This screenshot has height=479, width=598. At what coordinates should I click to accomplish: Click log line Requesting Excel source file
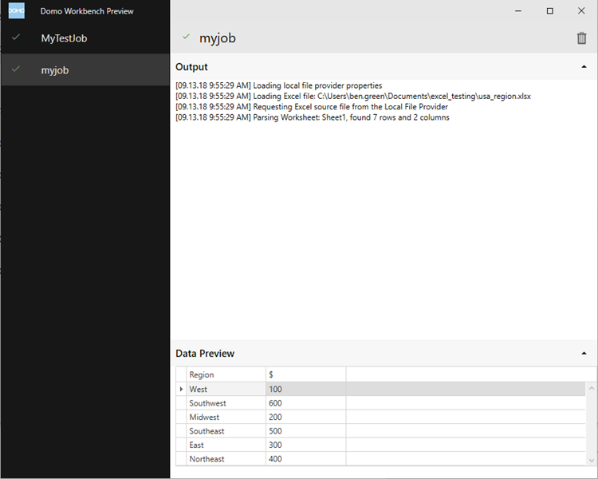[x=312, y=107]
